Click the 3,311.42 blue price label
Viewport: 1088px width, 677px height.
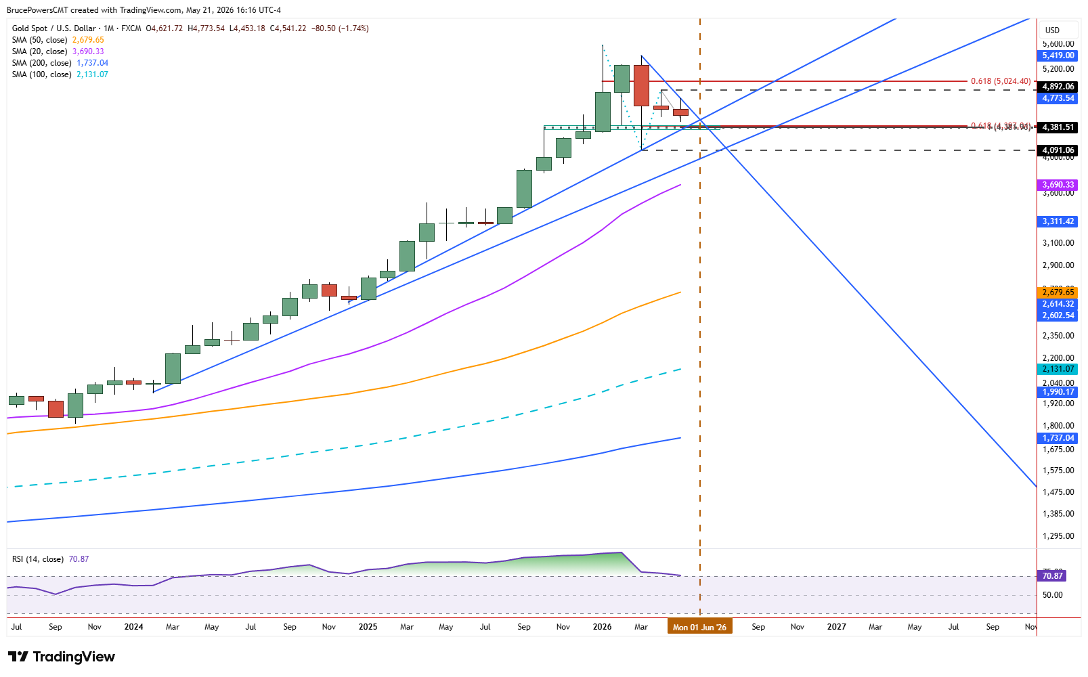click(1058, 221)
